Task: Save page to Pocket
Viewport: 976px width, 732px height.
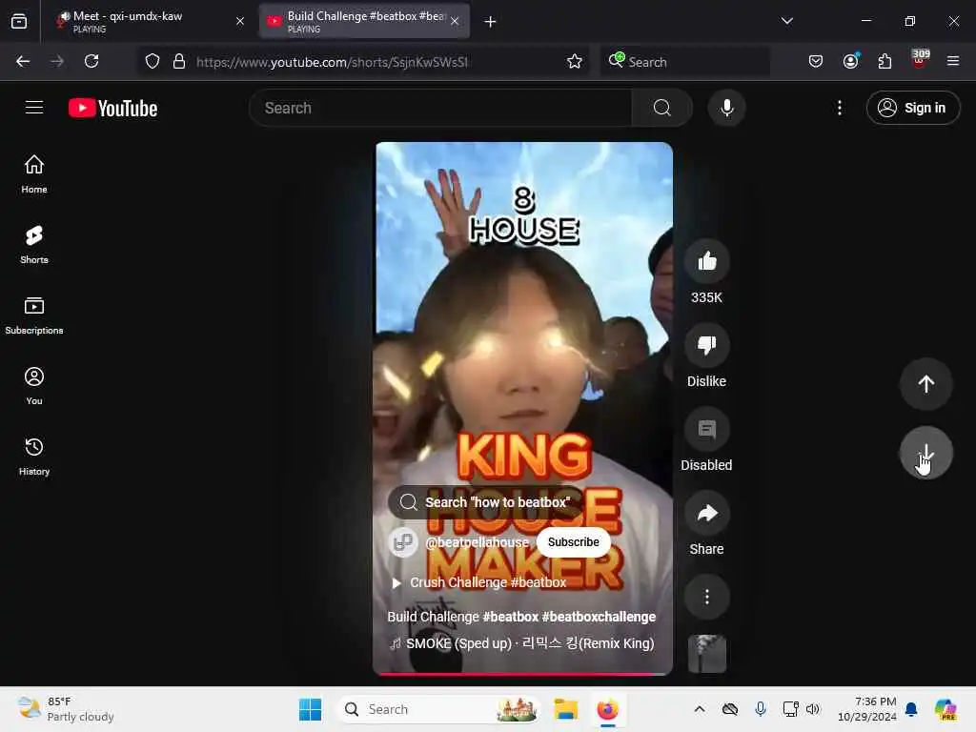Action: coord(816,61)
